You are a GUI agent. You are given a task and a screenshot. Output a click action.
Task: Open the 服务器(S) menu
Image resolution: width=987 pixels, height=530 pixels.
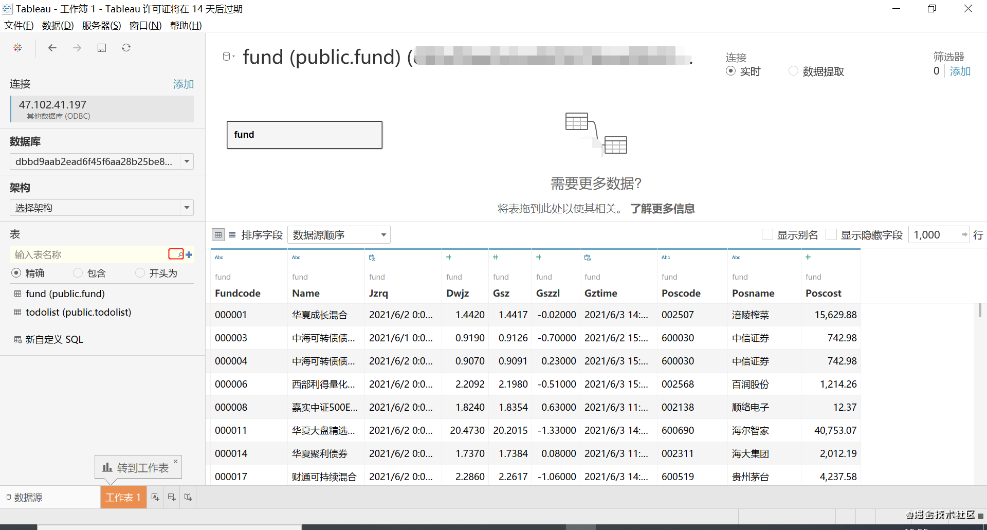click(102, 25)
